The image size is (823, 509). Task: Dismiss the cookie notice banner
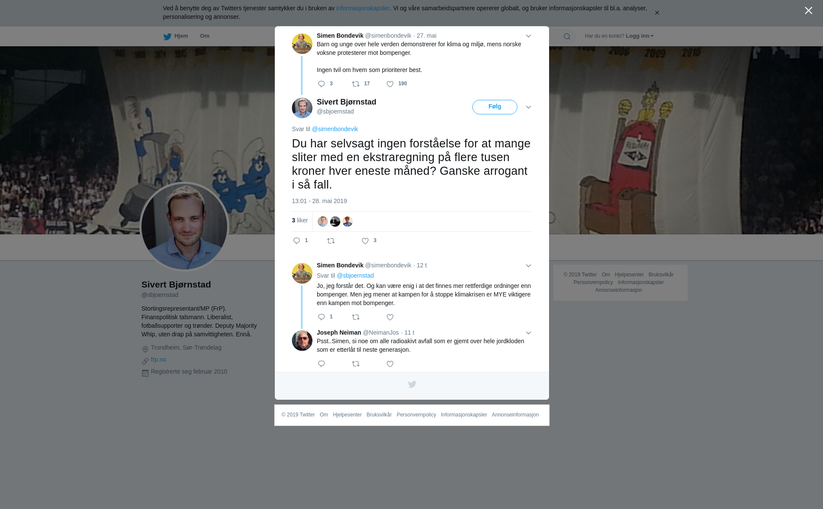[657, 13]
